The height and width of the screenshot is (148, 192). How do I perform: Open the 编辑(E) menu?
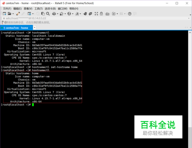(x=17, y=8)
